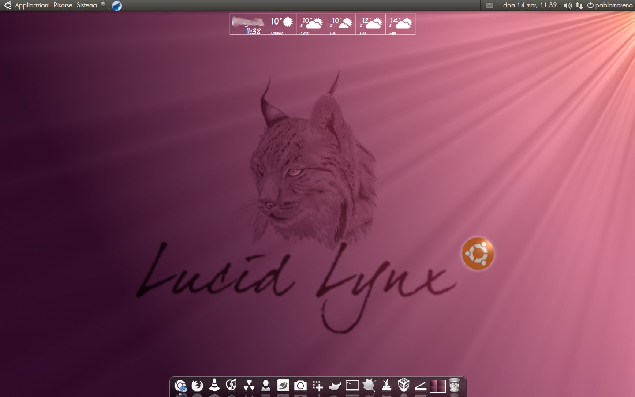635x397 pixels.
Task: Click the 11:38 clock in weather widget
Action: (x=253, y=31)
